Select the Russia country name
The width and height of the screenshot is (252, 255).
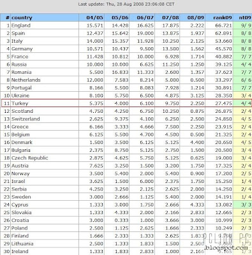tap(19, 64)
